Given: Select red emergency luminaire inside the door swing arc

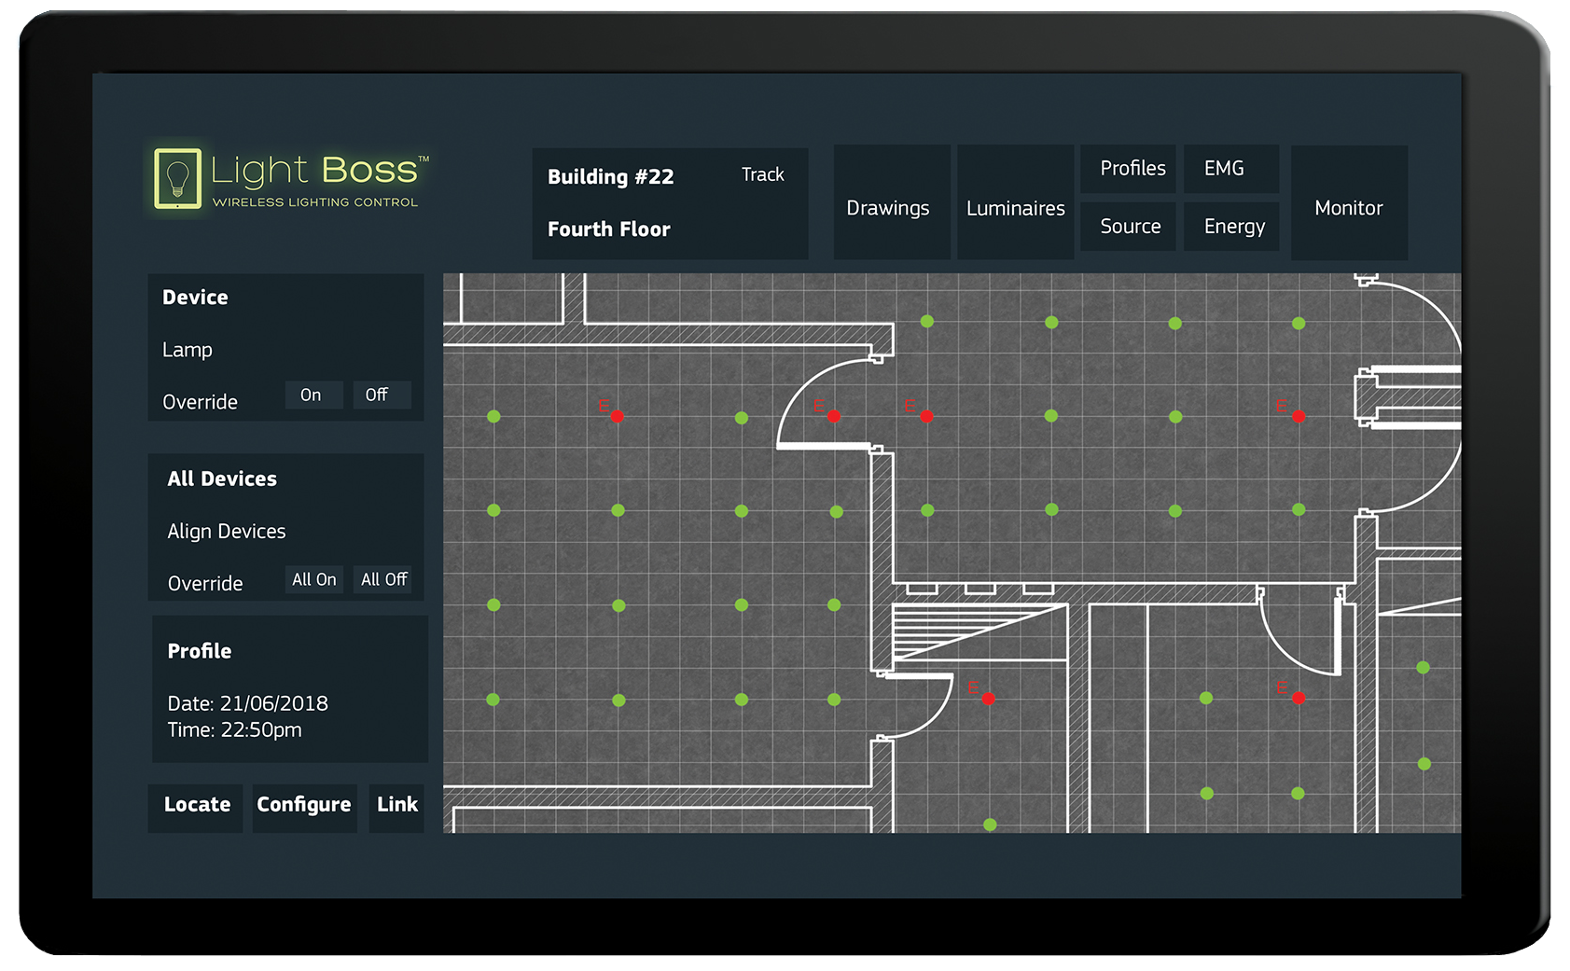Looking at the screenshot, I should pos(834,416).
